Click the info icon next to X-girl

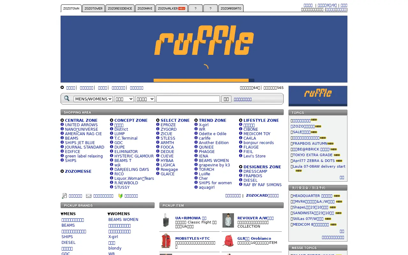pyautogui.click(x=196, y=125)
